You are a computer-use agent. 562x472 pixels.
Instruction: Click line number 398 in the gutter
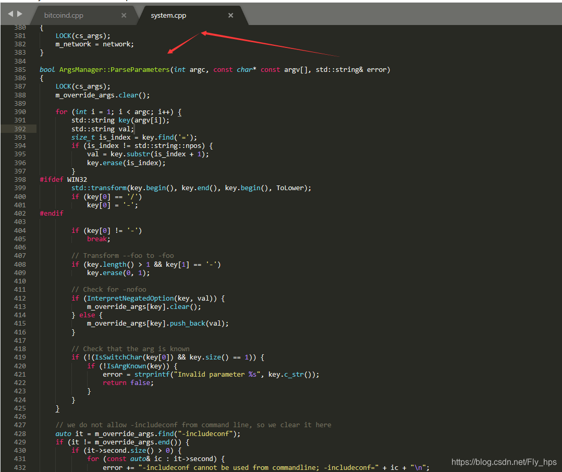[20, 179]
